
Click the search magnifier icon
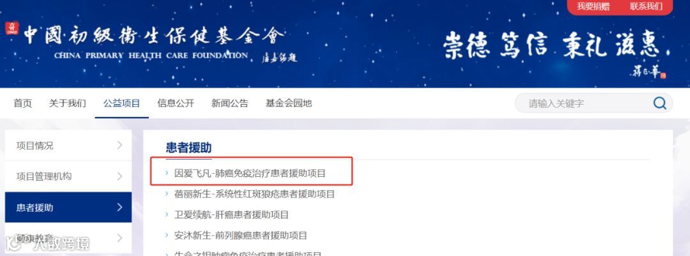click(x=659, y=103)
